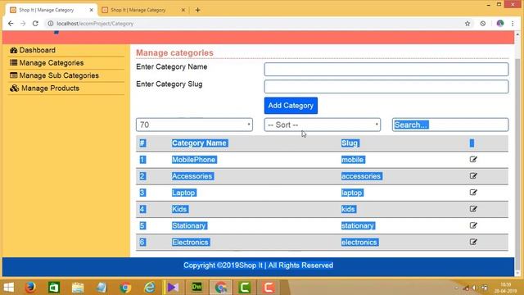Launch Firefox from the taskbar

pos(30,288)
